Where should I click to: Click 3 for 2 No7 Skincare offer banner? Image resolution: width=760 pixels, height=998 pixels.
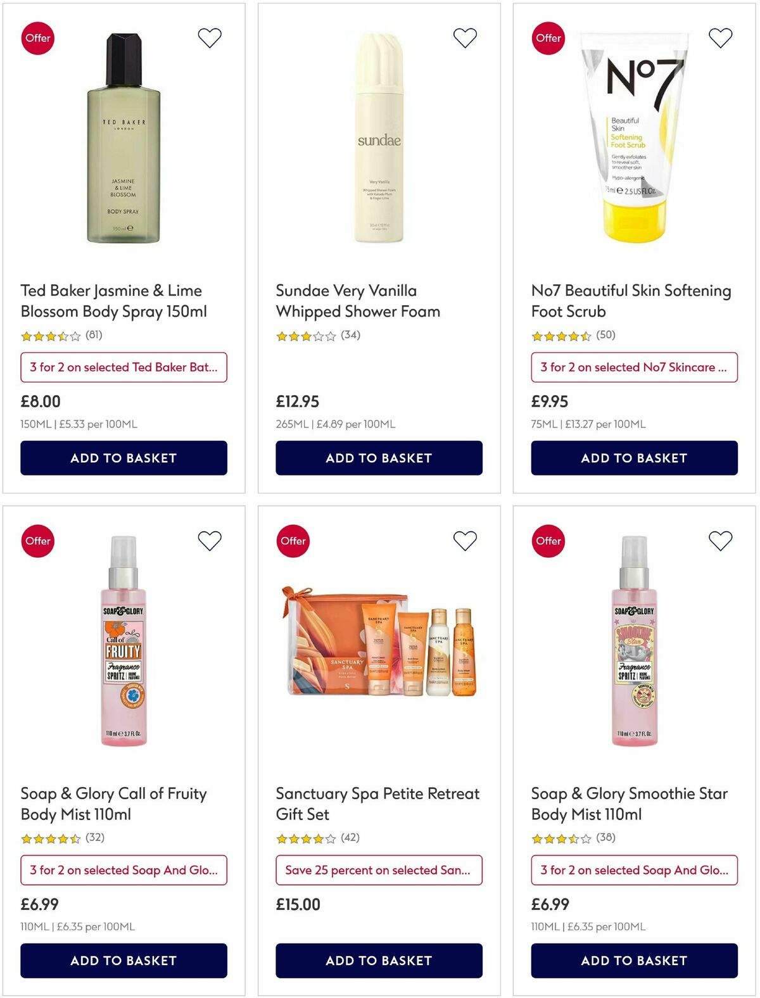[x=634, y=367]
